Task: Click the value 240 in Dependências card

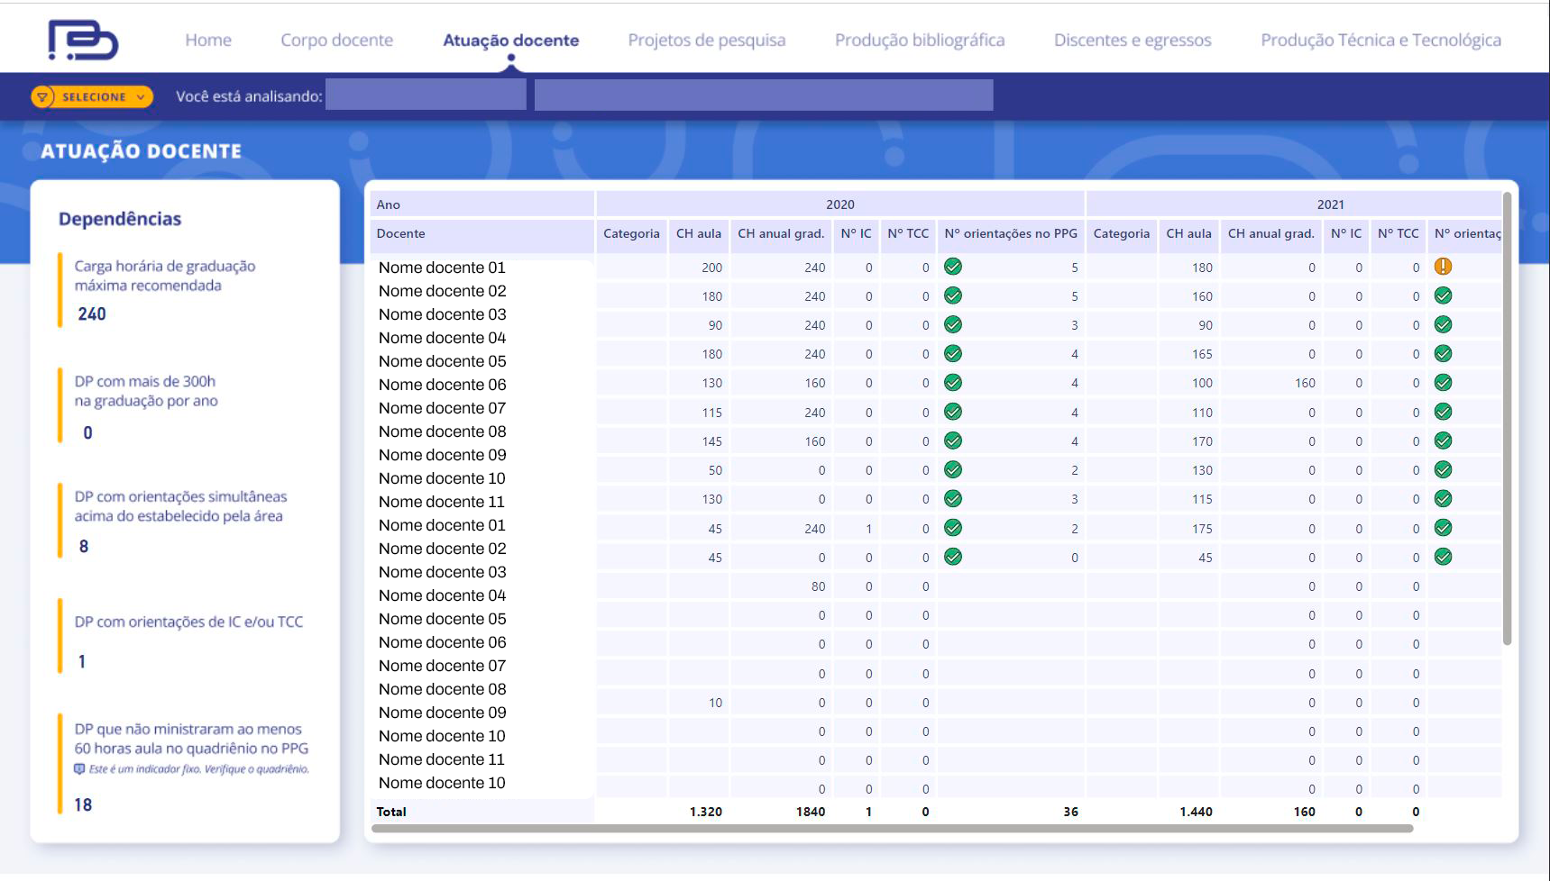Action: [92, 313]
